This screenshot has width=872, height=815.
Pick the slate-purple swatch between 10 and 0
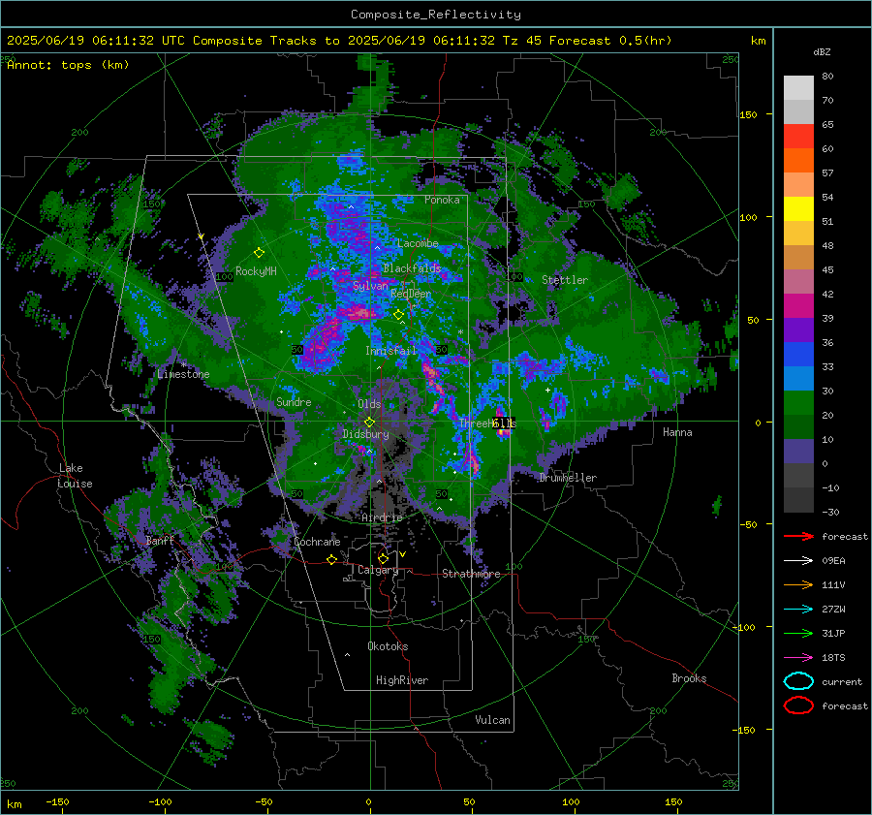pos(798,451)
